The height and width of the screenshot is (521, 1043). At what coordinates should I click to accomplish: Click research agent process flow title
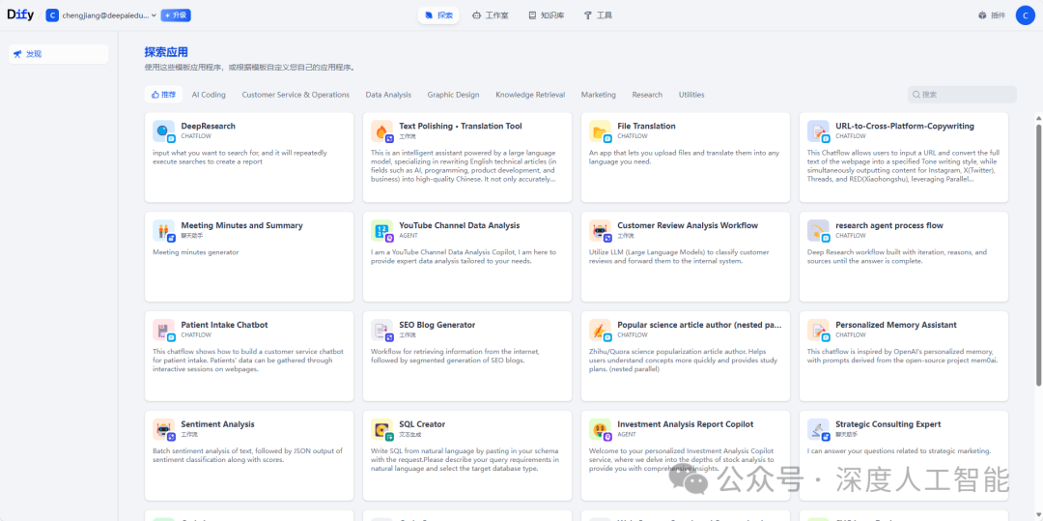click(x=889, y=225)
